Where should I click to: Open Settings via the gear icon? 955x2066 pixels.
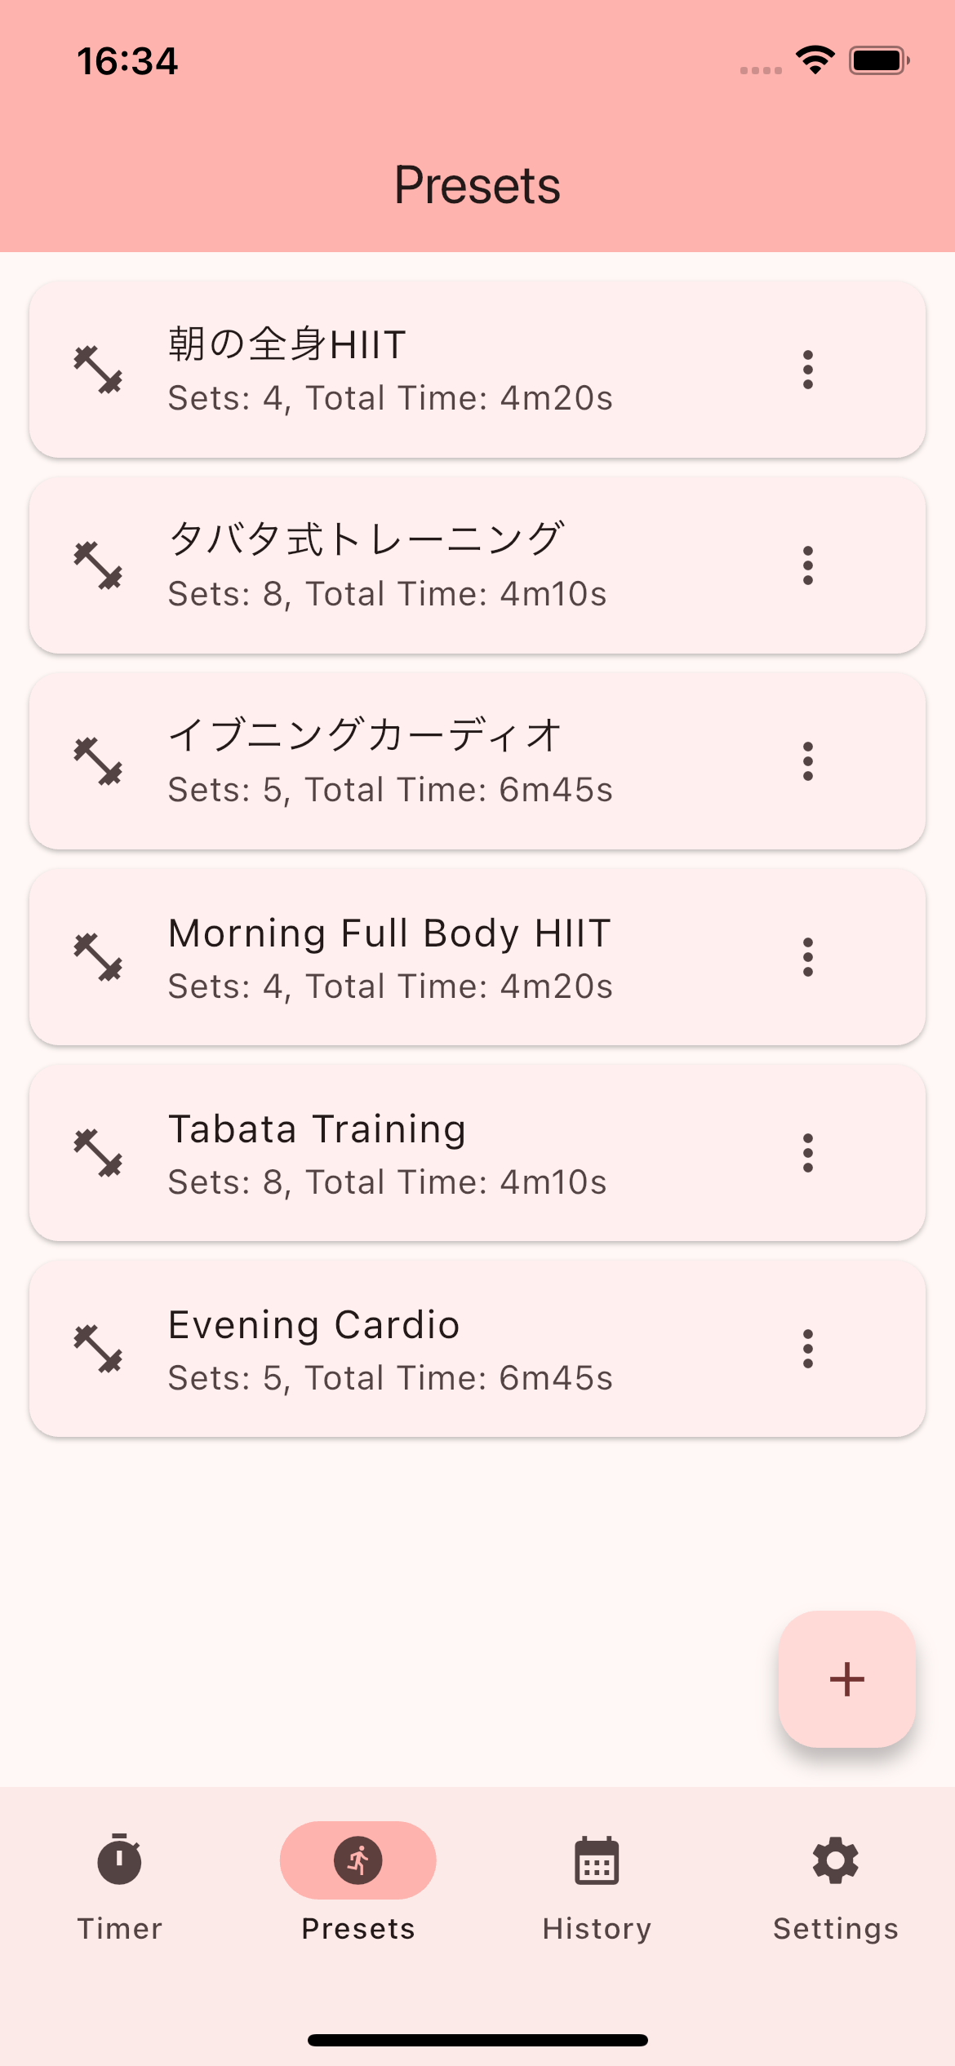point(835,1860)
